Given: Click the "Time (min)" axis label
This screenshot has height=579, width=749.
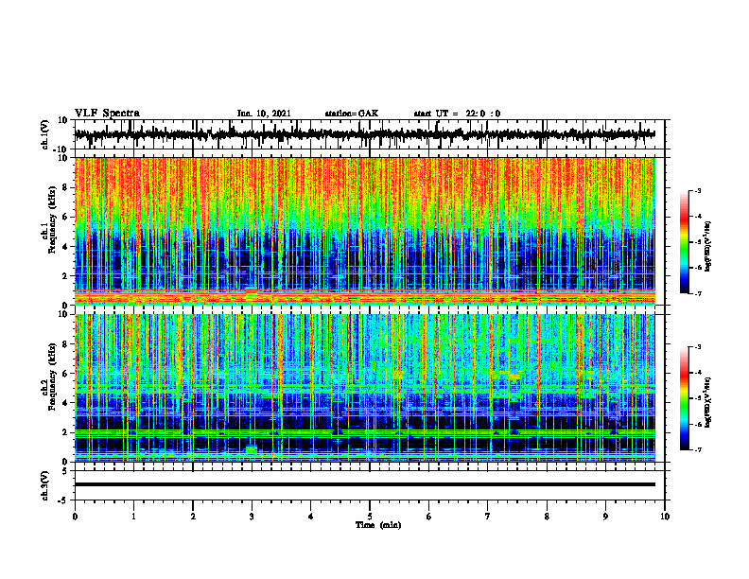Looking at the screenshot, I should point(378,525).
